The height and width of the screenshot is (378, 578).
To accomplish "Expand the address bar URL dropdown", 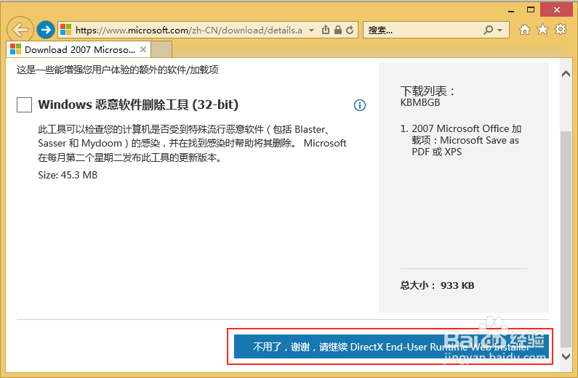I will (311, 30).
